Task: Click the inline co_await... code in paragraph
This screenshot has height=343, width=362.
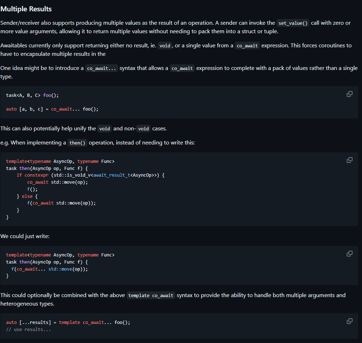Action: tap(101, 68)
